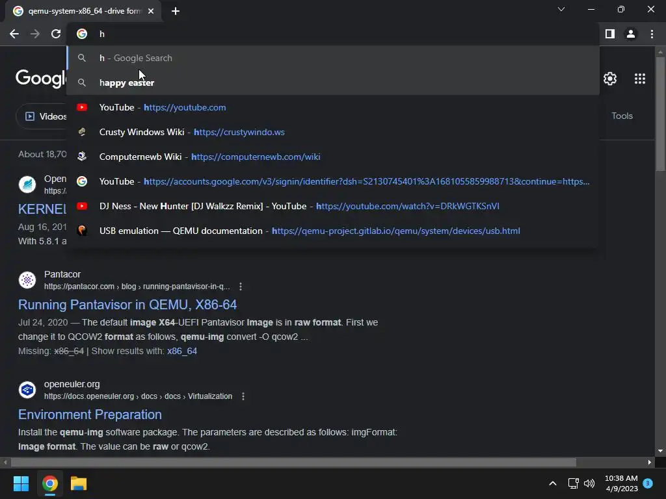Open 'Running Pantavisor in QEMU, X86-64' result
The width and height of the screenshot is (666, 499).
[127, 305]
